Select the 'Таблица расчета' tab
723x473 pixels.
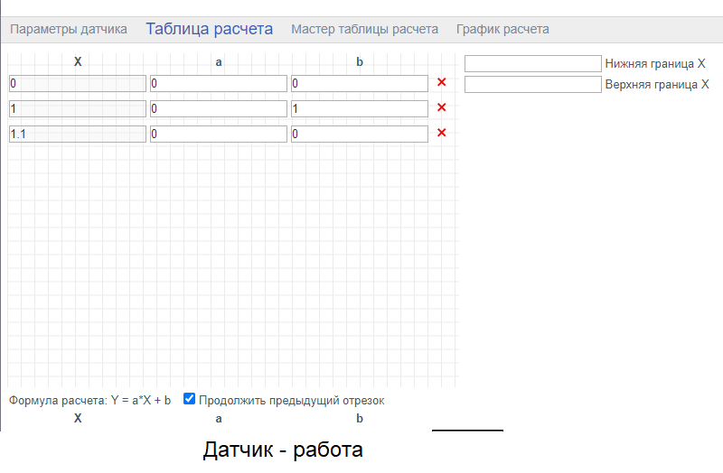[x=209, y=29]
